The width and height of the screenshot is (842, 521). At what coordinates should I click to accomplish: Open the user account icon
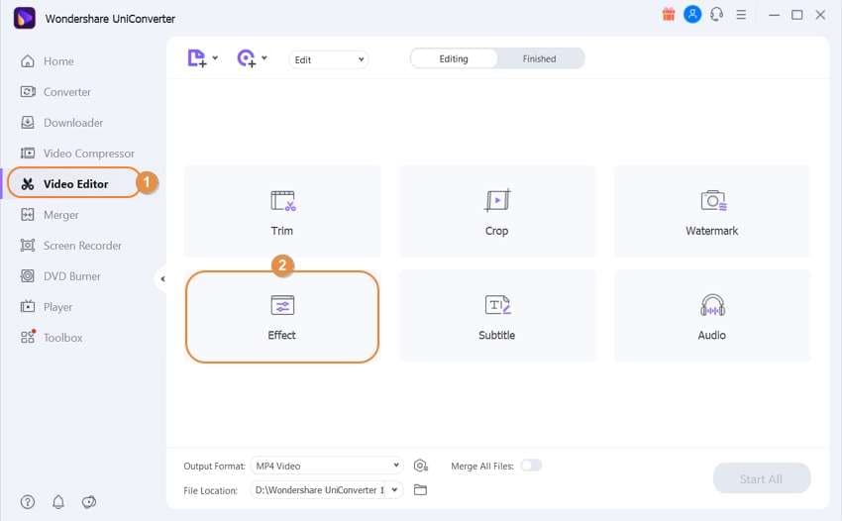[x=692, y=15]
